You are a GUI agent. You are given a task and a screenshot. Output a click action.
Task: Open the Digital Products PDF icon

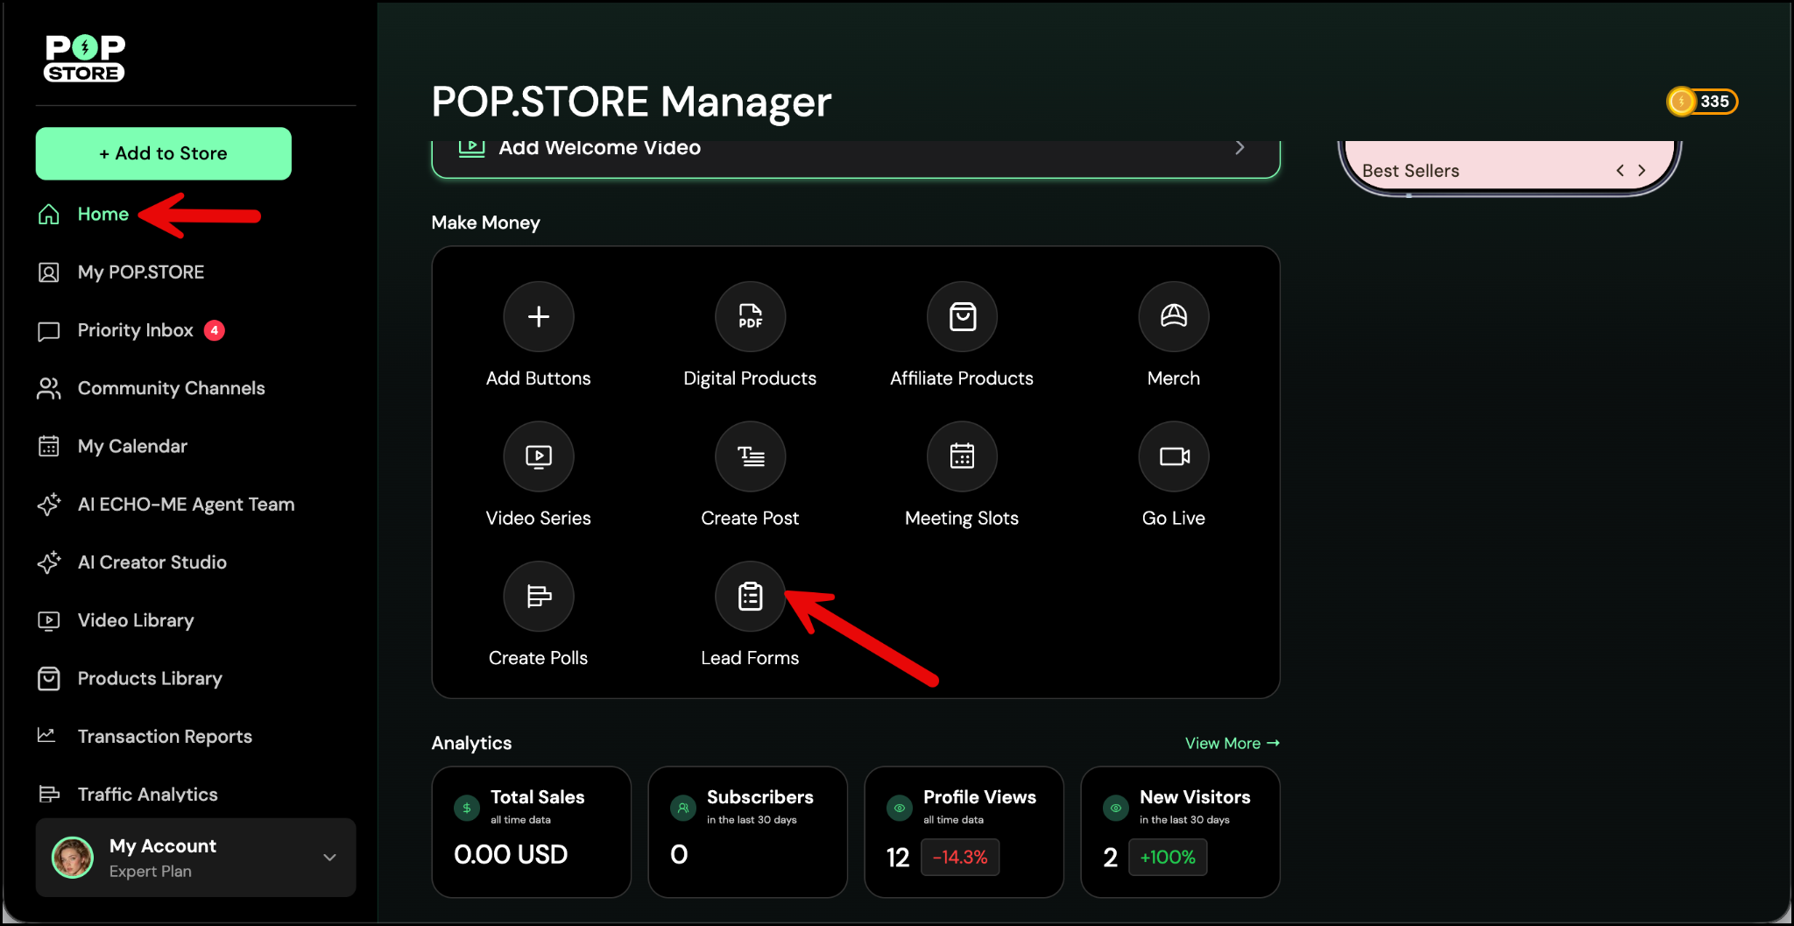point(750,316)
